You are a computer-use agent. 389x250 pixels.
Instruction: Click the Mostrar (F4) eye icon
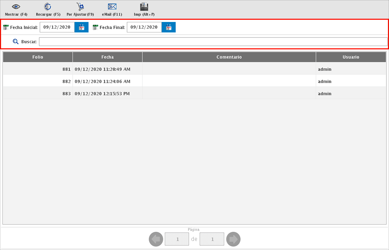click(x=16, y=7)
